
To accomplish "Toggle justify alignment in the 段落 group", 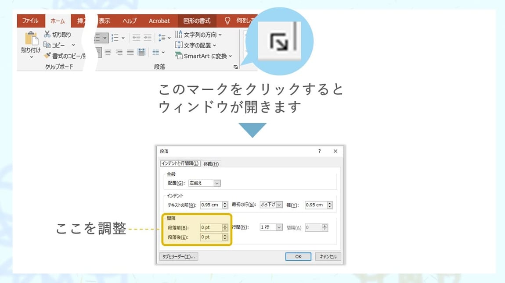I will pyautogui.click(x=130, y=52).
